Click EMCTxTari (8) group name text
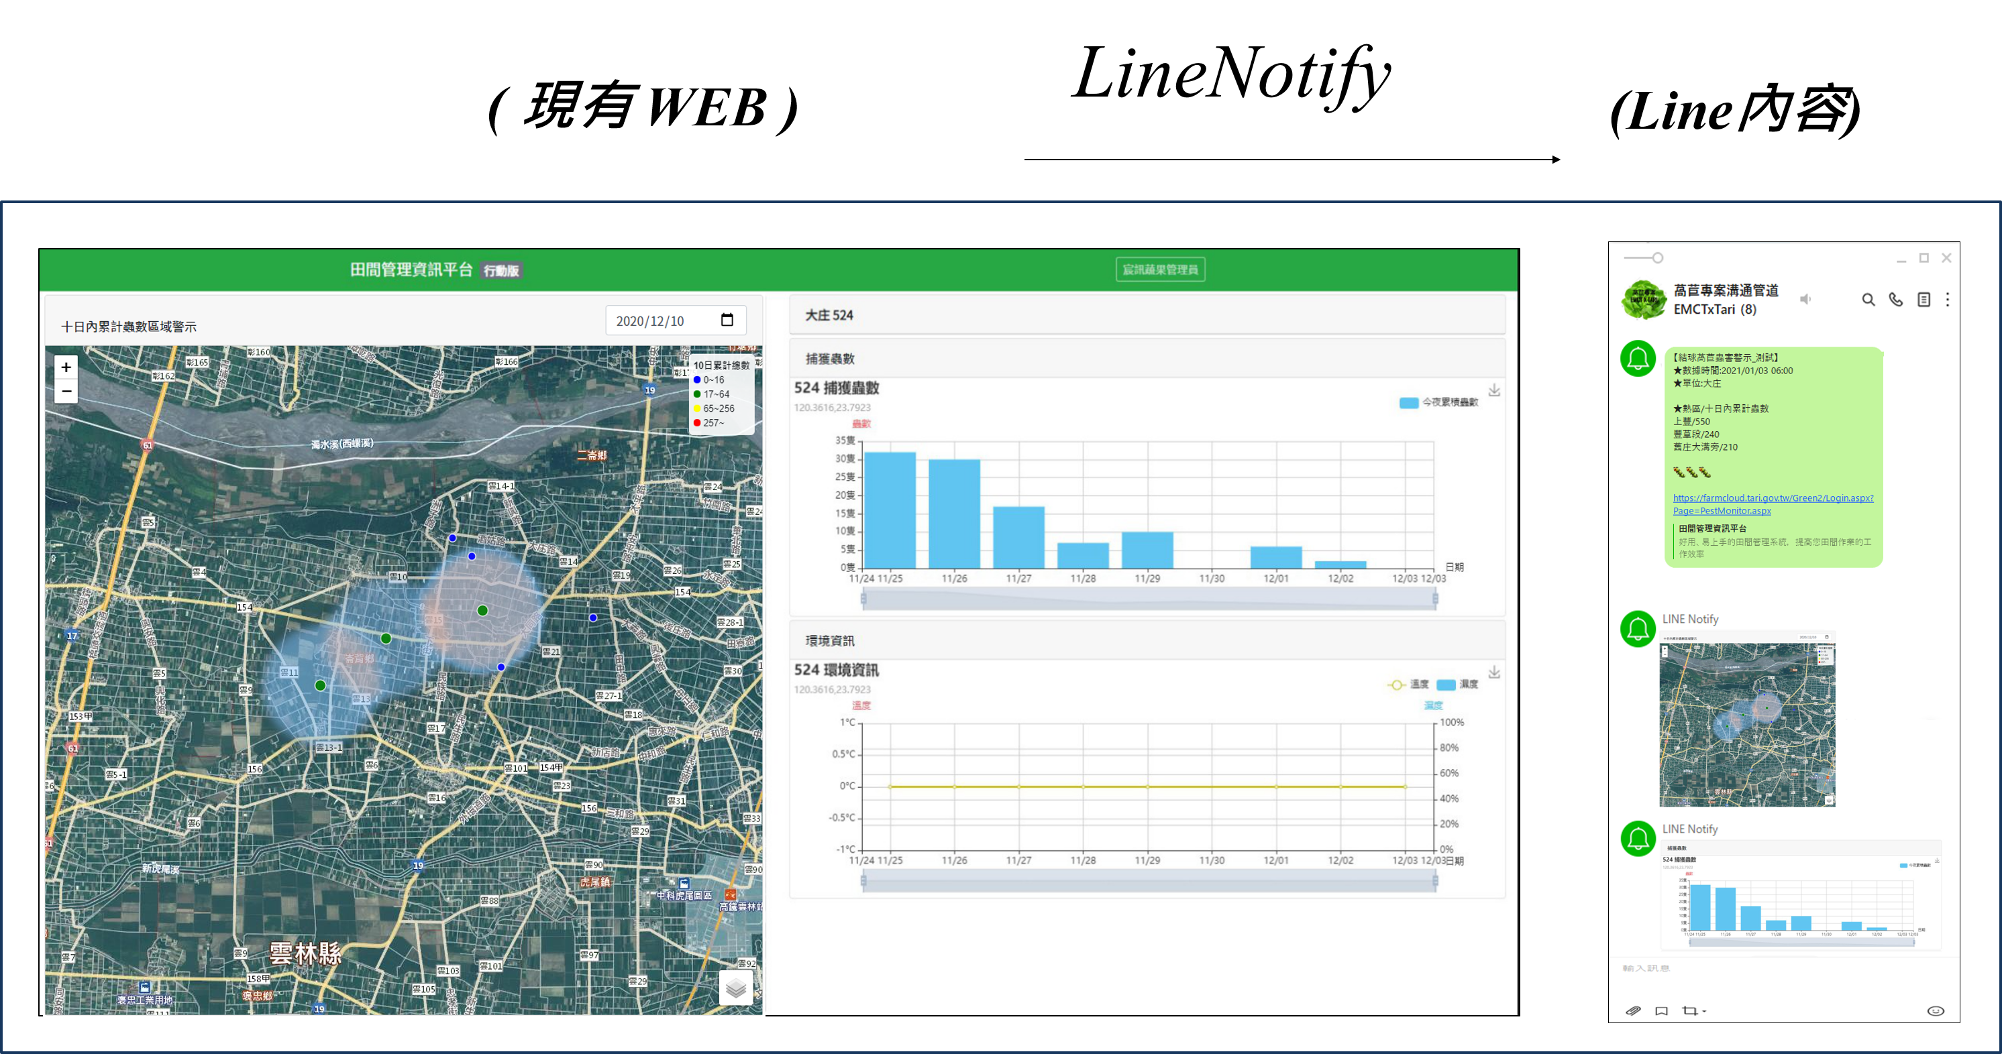Screen dimensions: 2002x1054 (1714, 309)
